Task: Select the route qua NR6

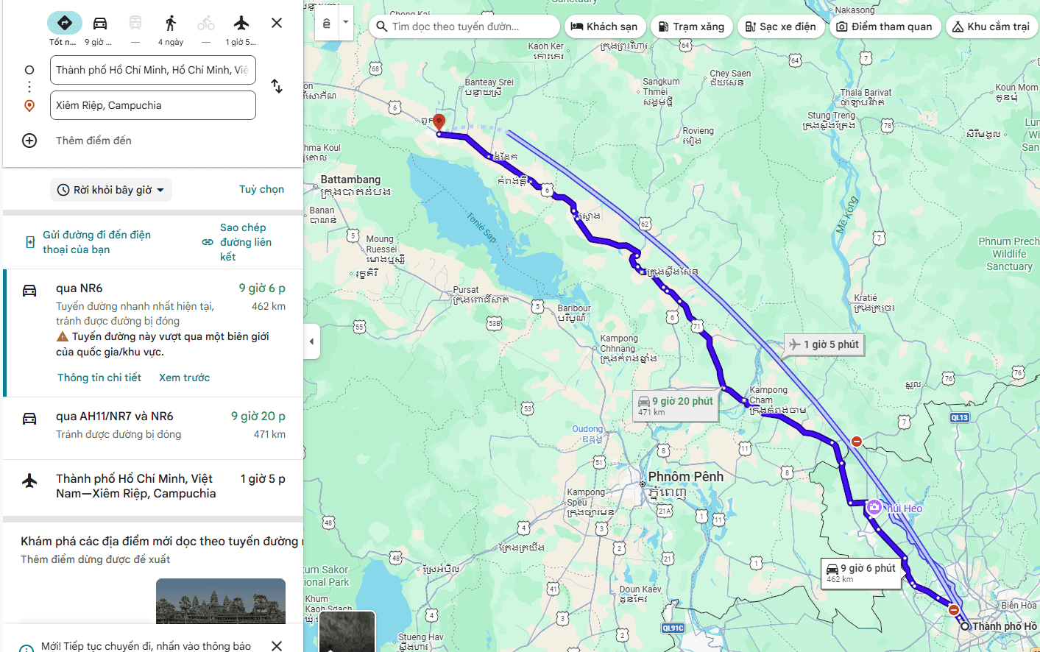Action: point(153,333)
